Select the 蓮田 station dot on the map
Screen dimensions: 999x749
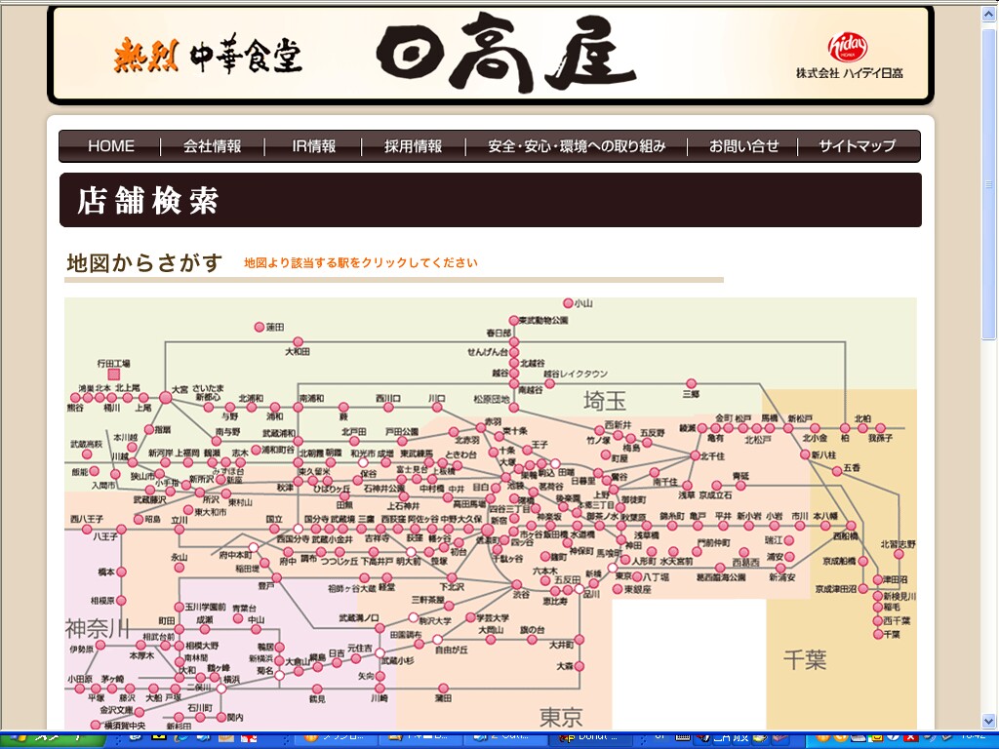pyautogui.click(x=259, y=327)
